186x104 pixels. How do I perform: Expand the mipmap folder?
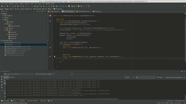tap(5, 28)
